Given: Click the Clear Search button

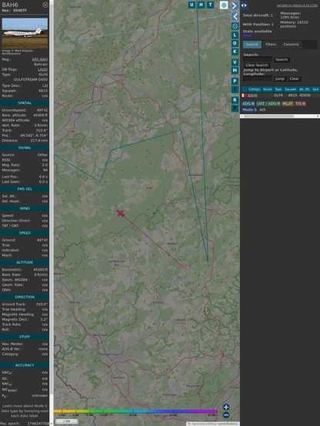Looking at the screenshot, I should click(x=257, y=65).
